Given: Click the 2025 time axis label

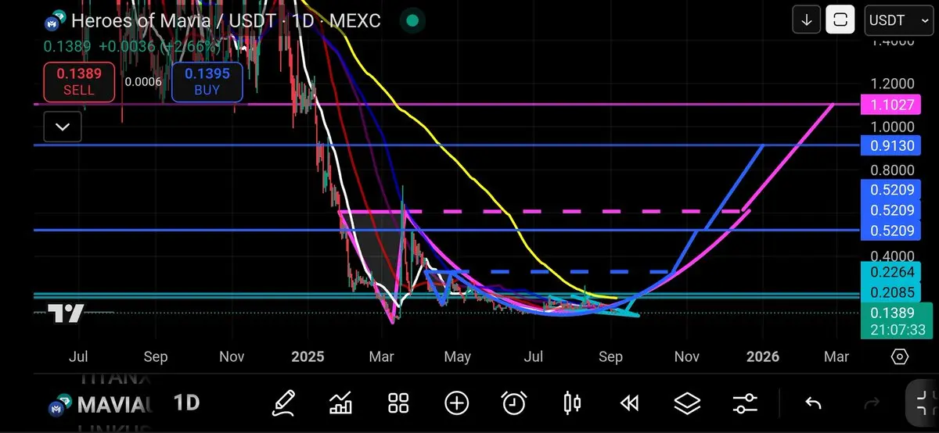Looking at the screenshot, I should (x=307, y=357).
